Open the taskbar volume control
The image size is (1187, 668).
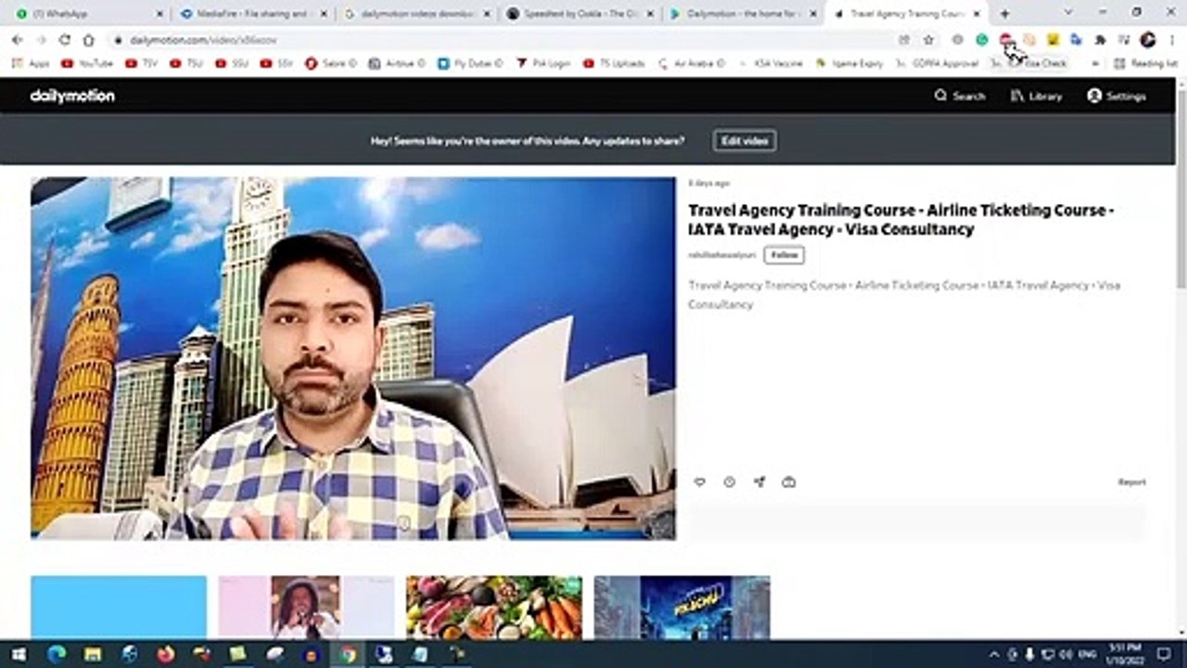tap(1066, 654)
